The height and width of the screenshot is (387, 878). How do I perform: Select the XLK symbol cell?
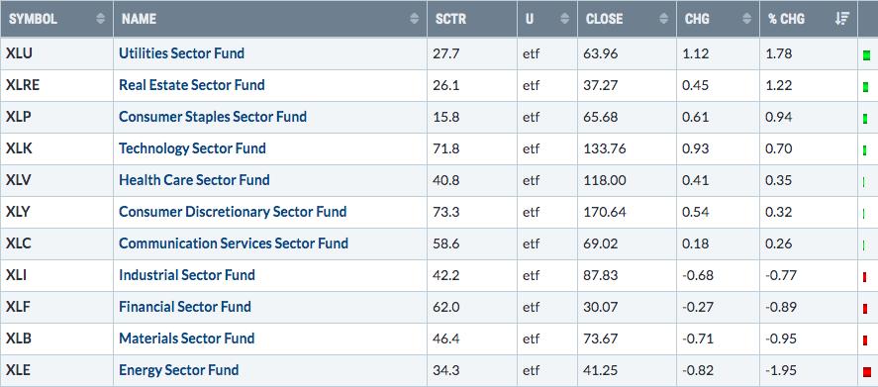pos(56,148)
